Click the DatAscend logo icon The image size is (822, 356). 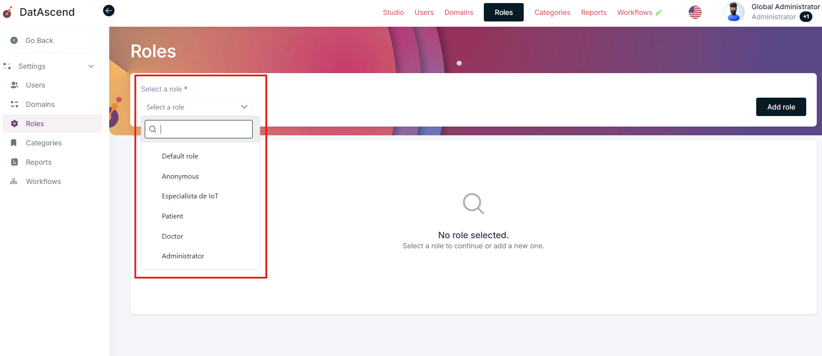click(x=8, y=12)
